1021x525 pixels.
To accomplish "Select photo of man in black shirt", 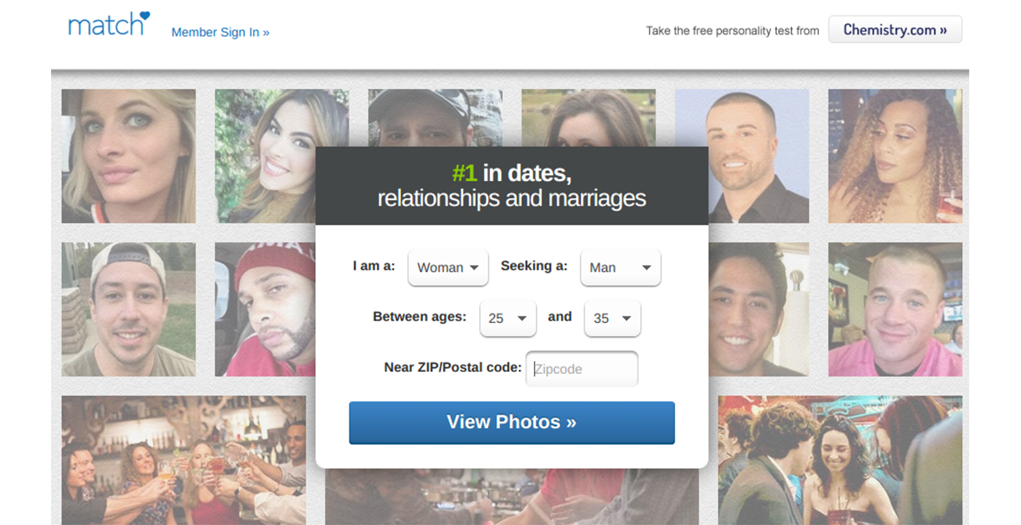I will click(742, 156).
